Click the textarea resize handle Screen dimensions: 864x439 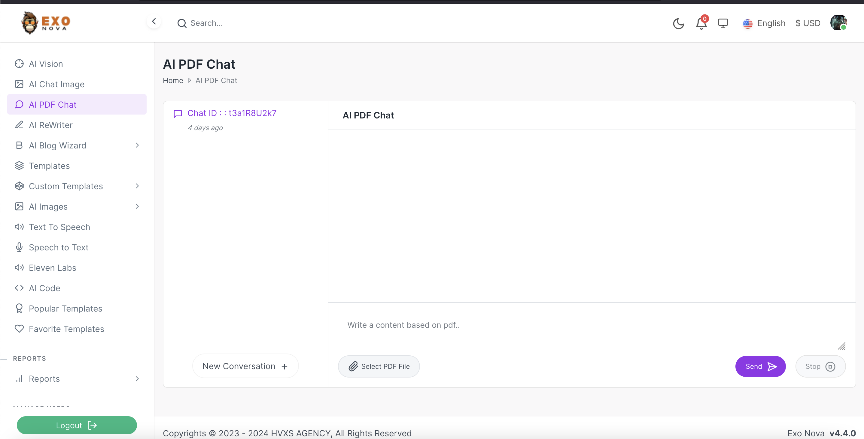841,346
